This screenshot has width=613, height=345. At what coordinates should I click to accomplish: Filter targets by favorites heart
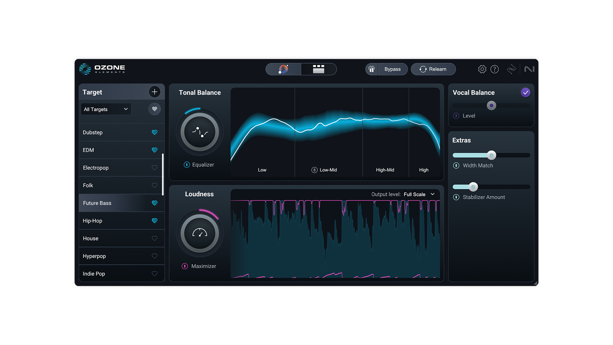pyautogui.click(x=155, y=109)
